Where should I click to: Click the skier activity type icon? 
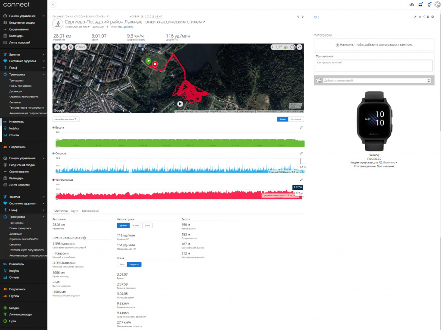58,24
